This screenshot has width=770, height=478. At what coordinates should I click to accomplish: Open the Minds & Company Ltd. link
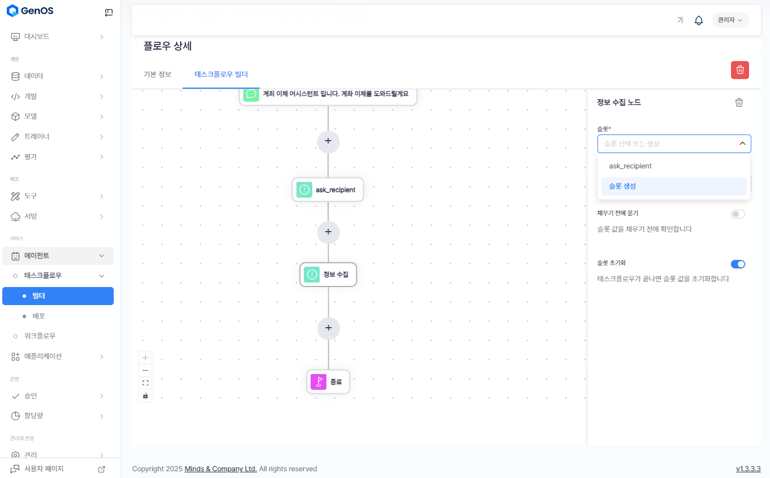[221, 469]
